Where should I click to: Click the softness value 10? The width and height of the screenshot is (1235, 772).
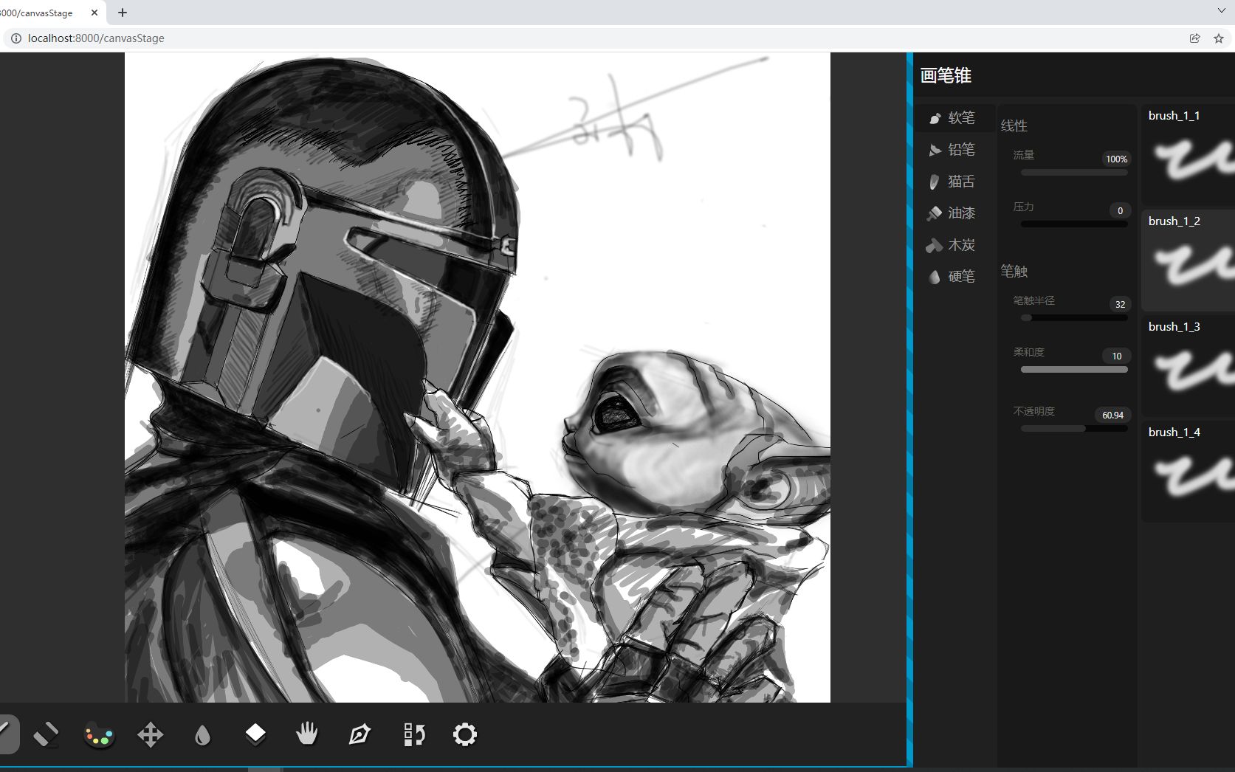pos(1117,356)
